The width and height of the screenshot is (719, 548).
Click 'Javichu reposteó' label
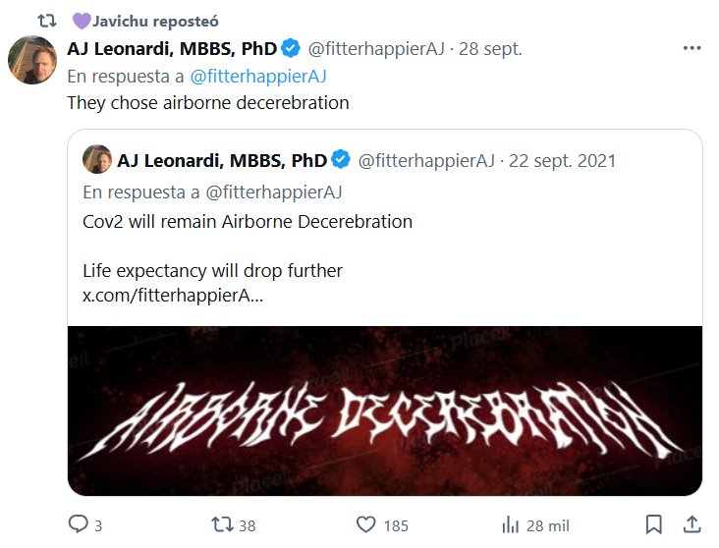pyautogui.click(x=155, y=20)
